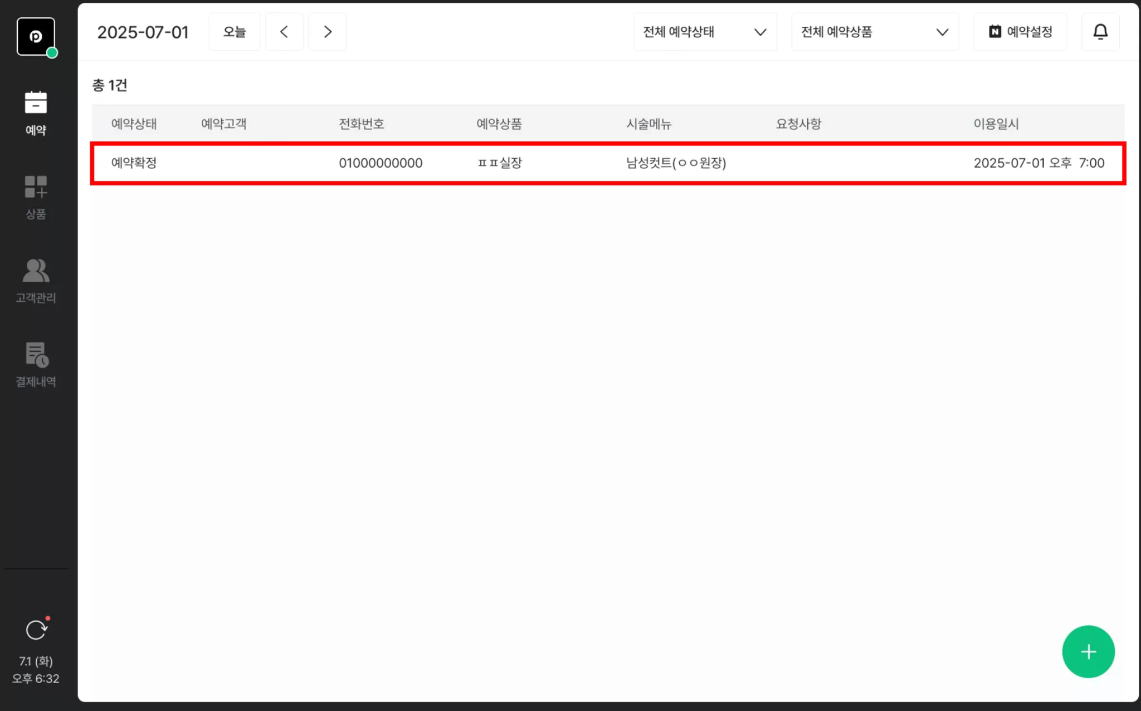Open the 상품 products sidebar icon
The image size is (1141, 711).
click(x=36, y=197)
